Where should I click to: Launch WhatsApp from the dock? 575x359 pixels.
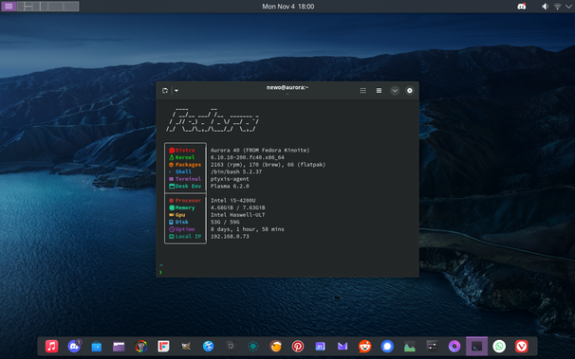point(499,346)
